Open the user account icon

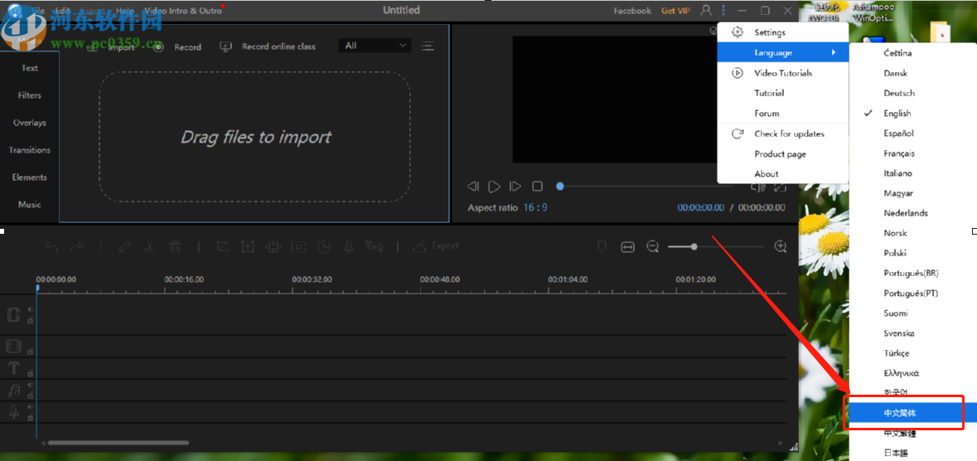click(x=706, y=11)
